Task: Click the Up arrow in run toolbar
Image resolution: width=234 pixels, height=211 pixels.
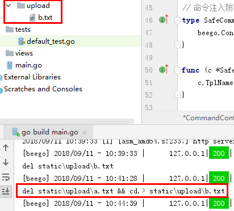Action: click(x=6, y=147)
